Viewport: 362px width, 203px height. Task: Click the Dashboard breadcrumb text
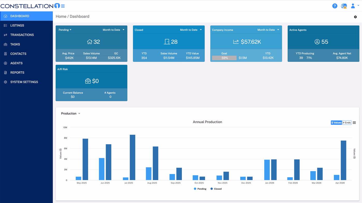(x=80, y=16)
